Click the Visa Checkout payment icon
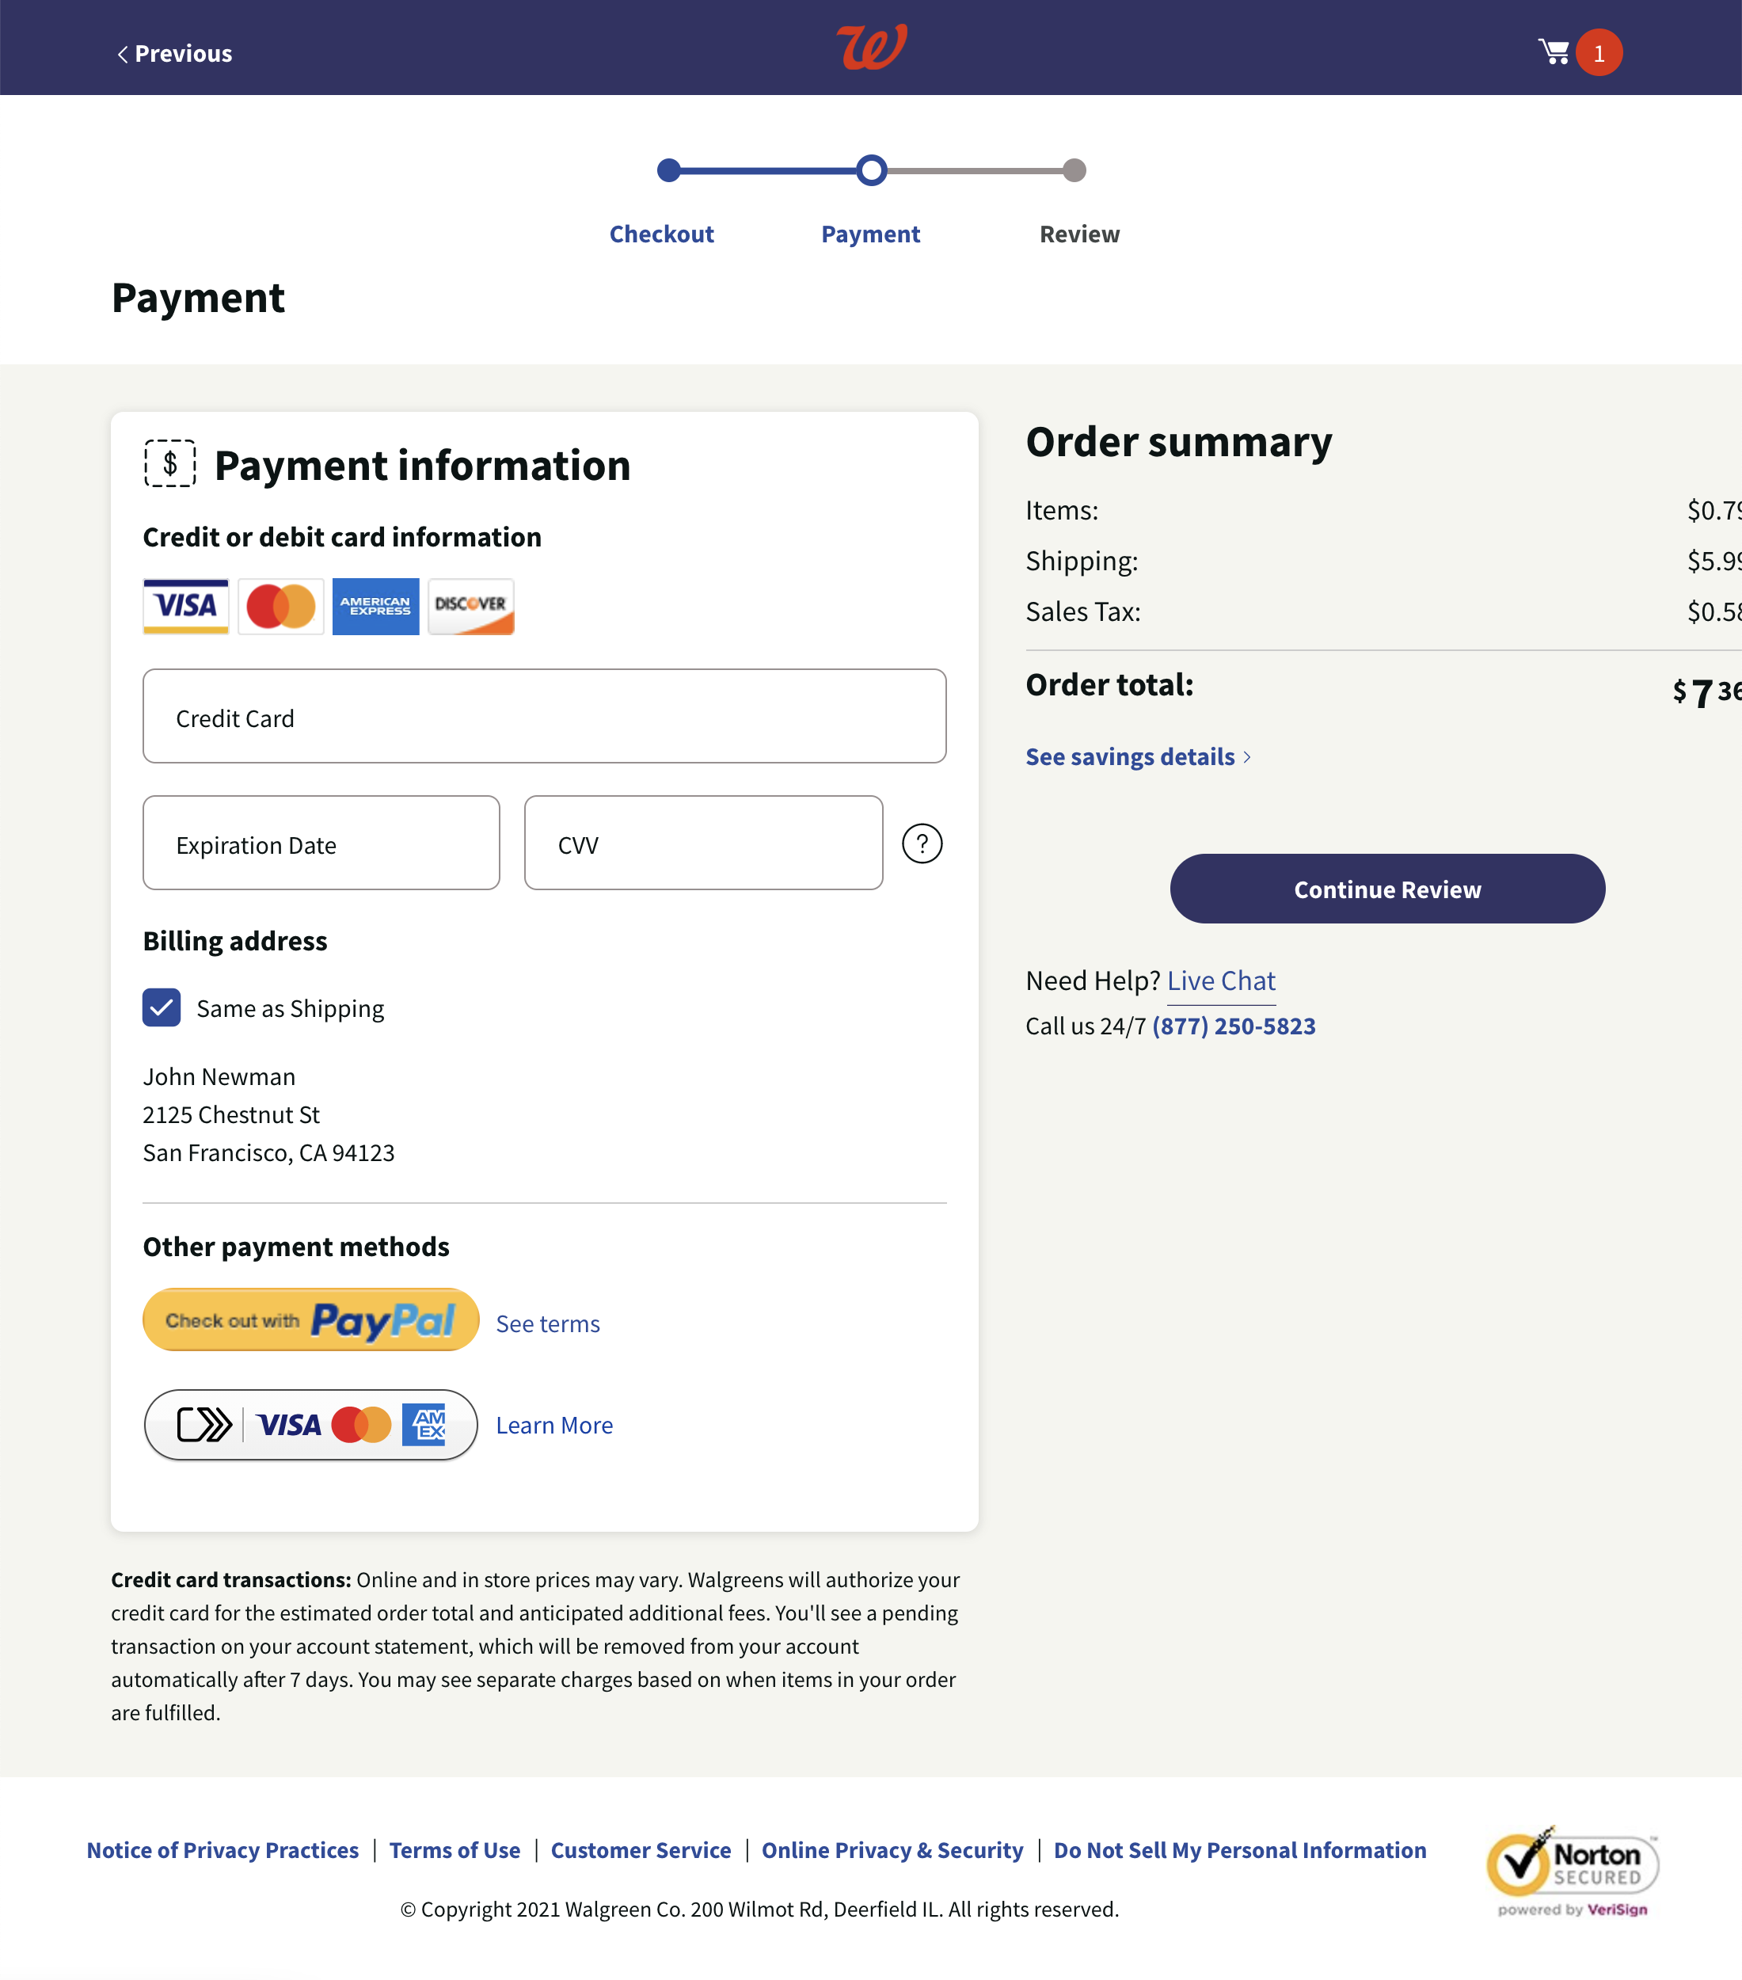This screenshot has width=1742, height=1980. [x=310, y=1424]
